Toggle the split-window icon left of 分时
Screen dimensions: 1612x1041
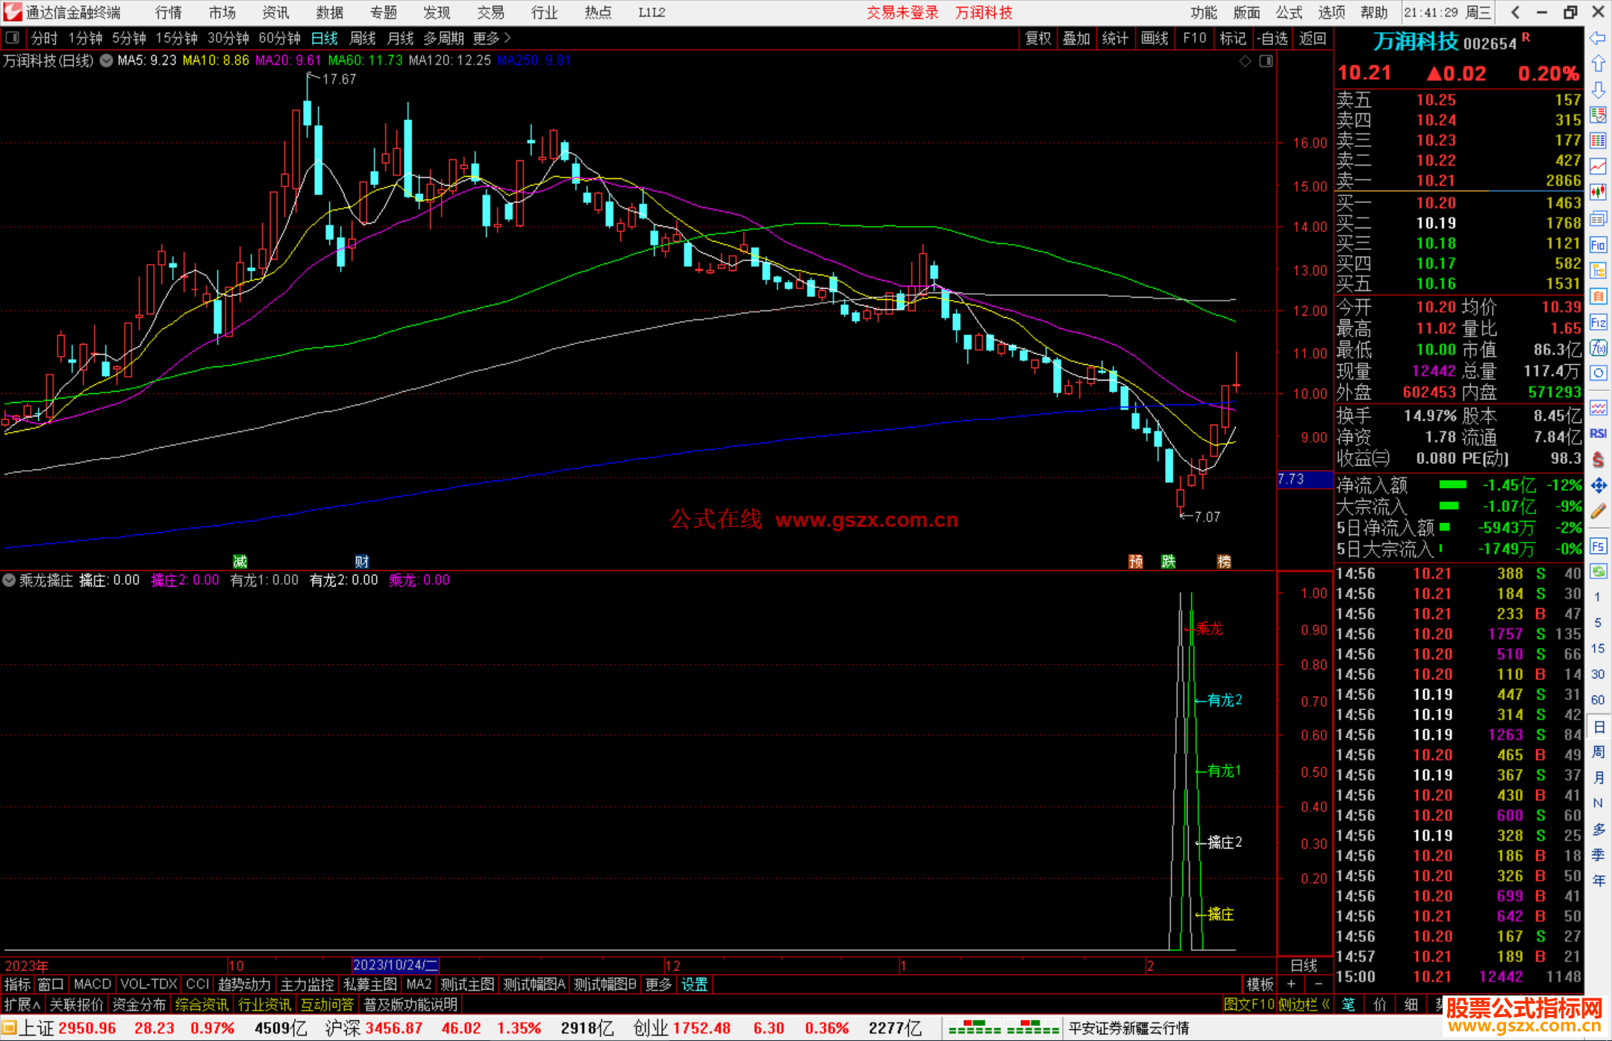tap(13, 37)
